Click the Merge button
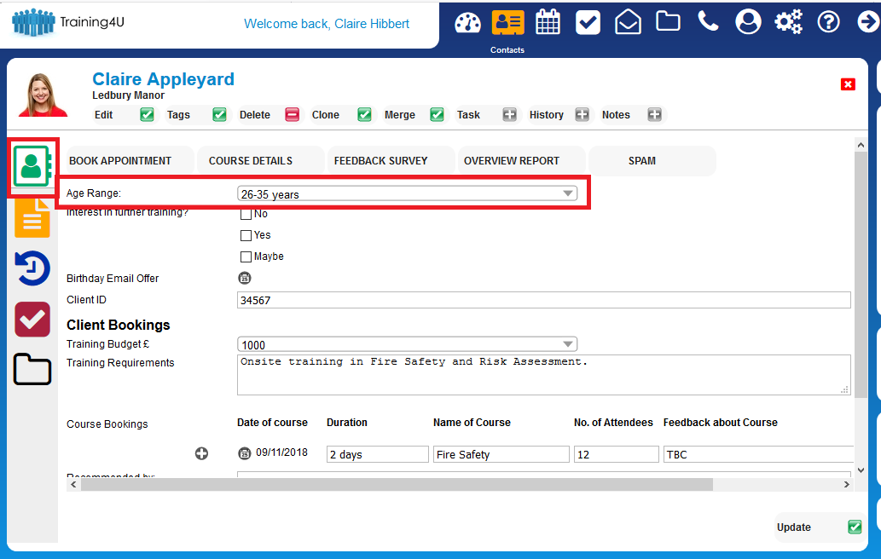The width and height of the screenshot is (881, 559). (x=414, y=114)
